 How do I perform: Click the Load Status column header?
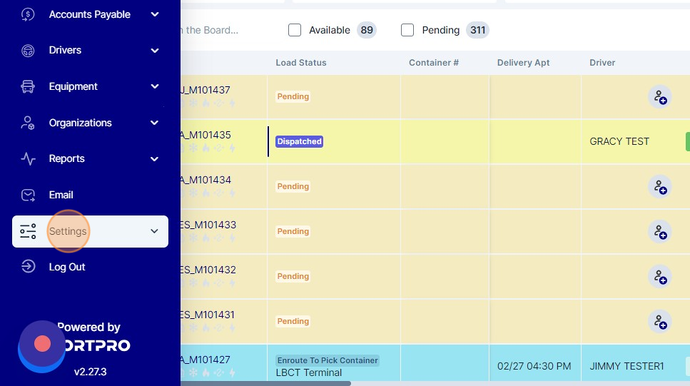point(301,63)
